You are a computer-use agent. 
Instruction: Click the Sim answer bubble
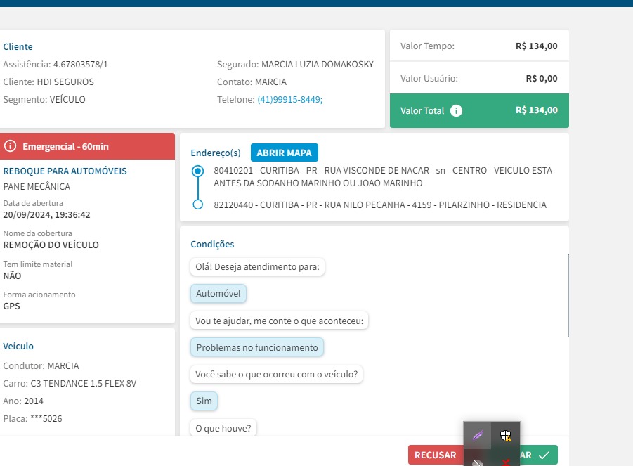click(204, 401)
